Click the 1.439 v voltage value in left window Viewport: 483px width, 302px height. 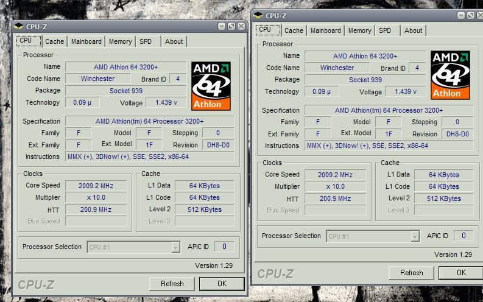tap(166, 102)
